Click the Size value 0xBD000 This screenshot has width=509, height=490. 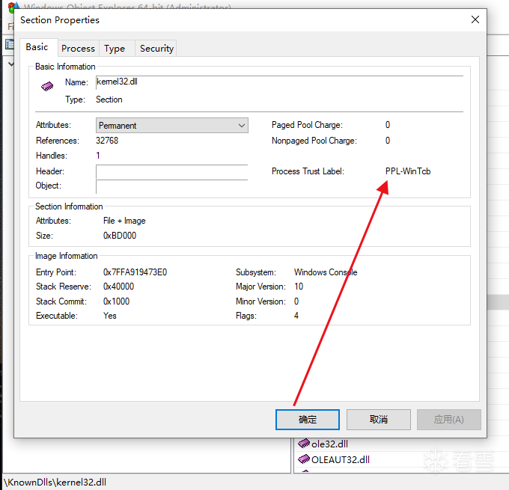(x=120, y=235)
